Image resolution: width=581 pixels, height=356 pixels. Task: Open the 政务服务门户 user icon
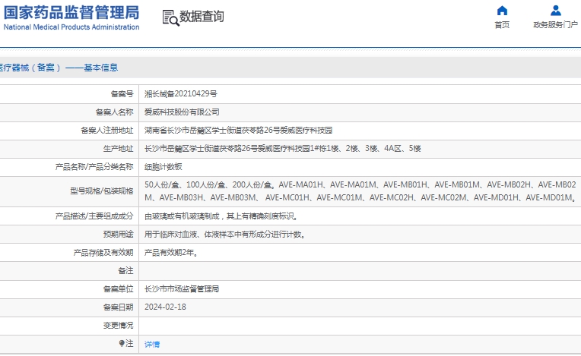click(555, 11)
